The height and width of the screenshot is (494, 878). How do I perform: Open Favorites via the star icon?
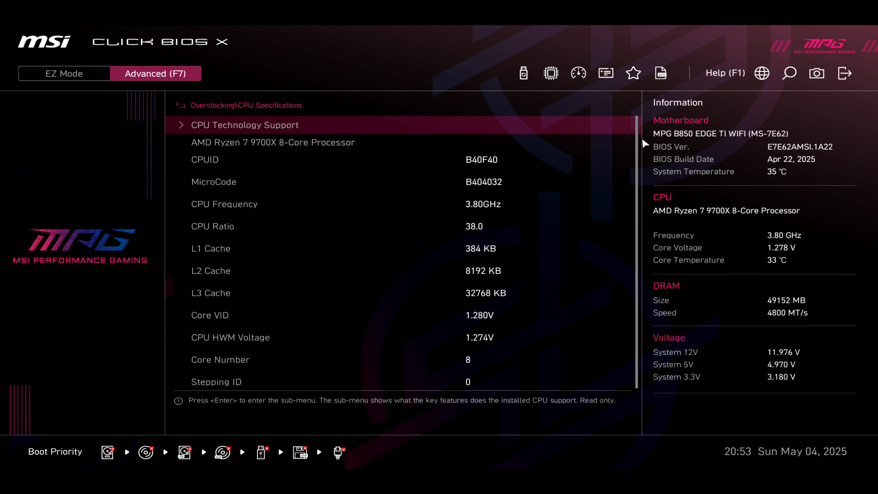pos(633,73)
